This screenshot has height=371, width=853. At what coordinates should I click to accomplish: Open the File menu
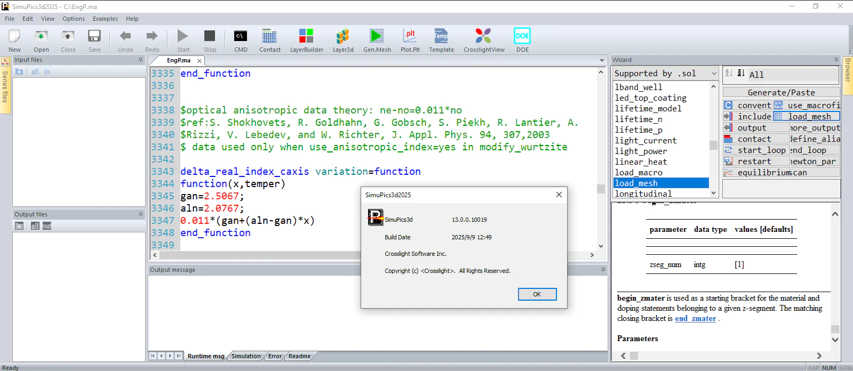tap(10, 19)
